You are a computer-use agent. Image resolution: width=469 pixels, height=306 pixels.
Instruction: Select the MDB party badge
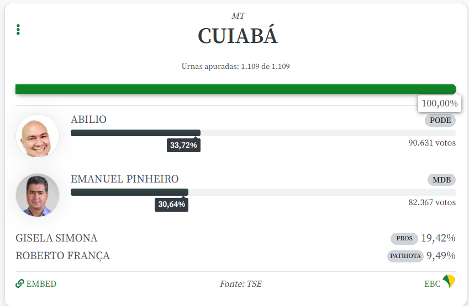click(x=441, y=180)
